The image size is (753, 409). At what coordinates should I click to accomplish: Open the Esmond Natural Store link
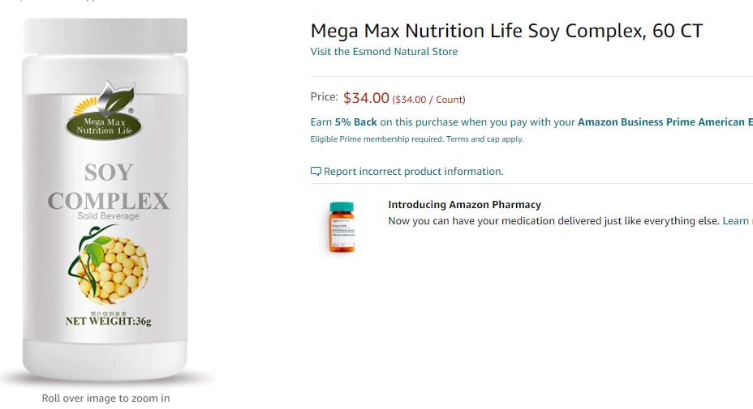click(384, 51)
